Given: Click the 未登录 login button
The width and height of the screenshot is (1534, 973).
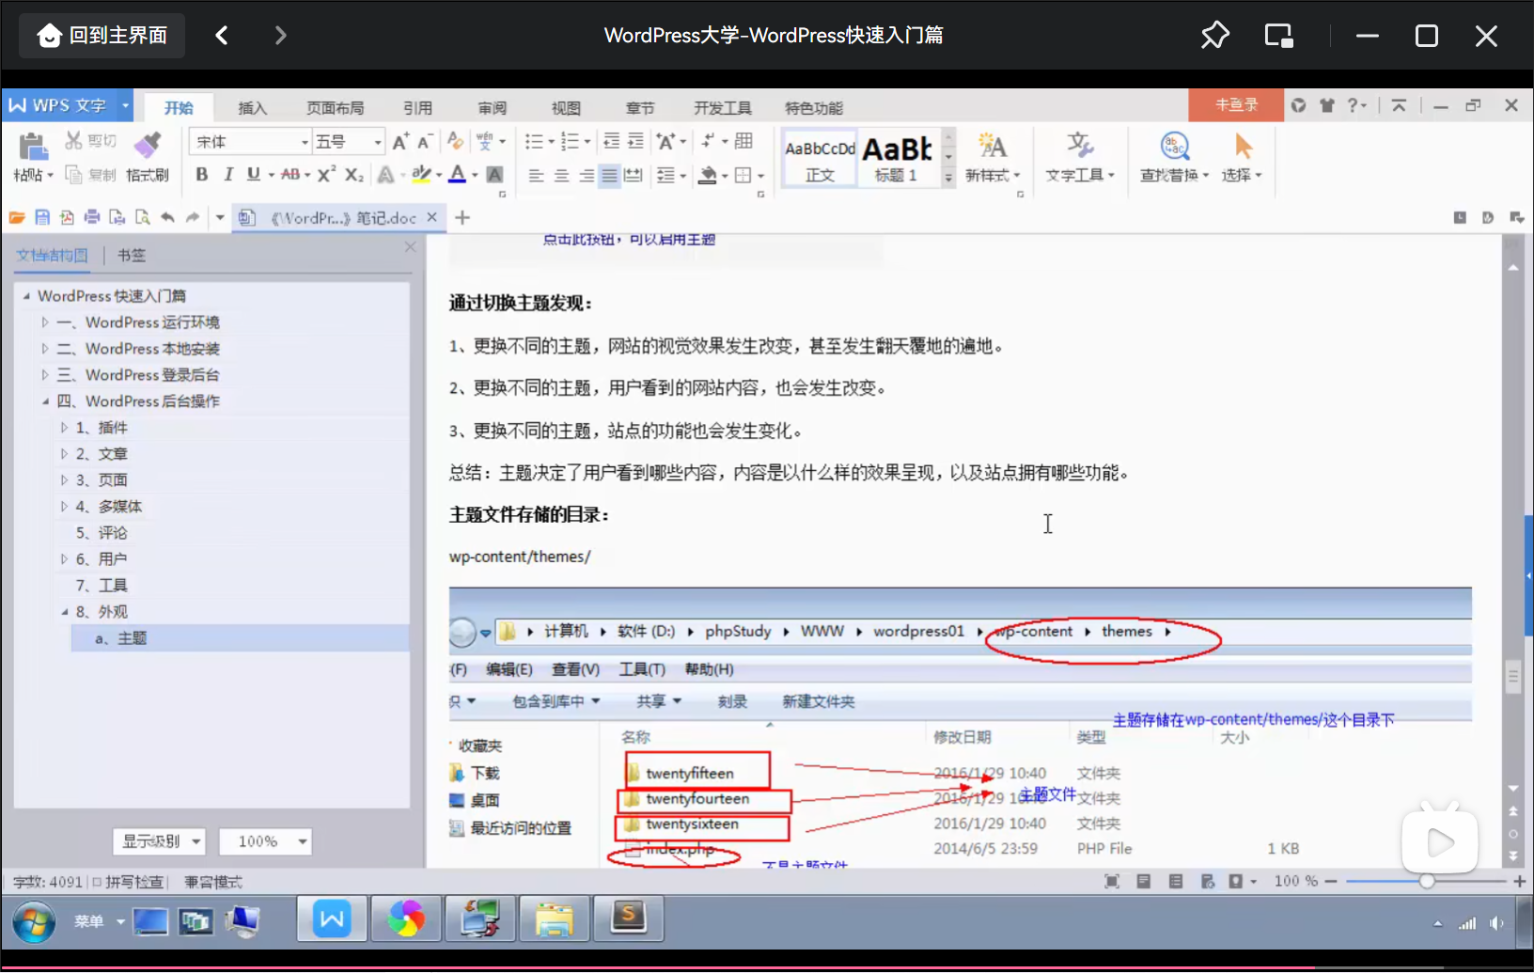Looking at the screenshot, I should coord(1236,105).
